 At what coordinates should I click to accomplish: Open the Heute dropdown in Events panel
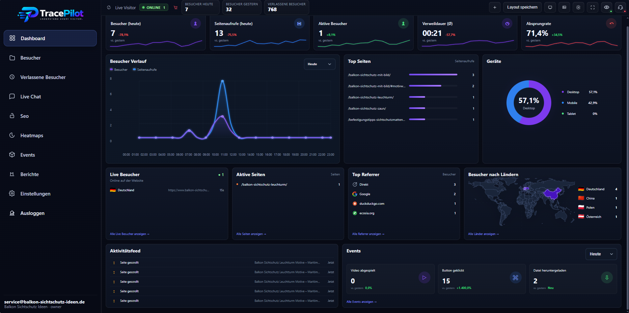click(601, 254)
